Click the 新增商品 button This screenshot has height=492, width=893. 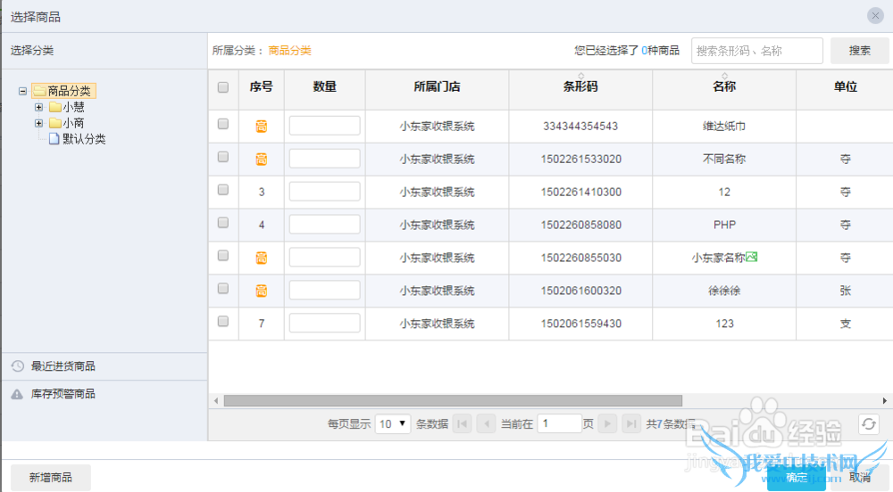[x=50, y=478]
